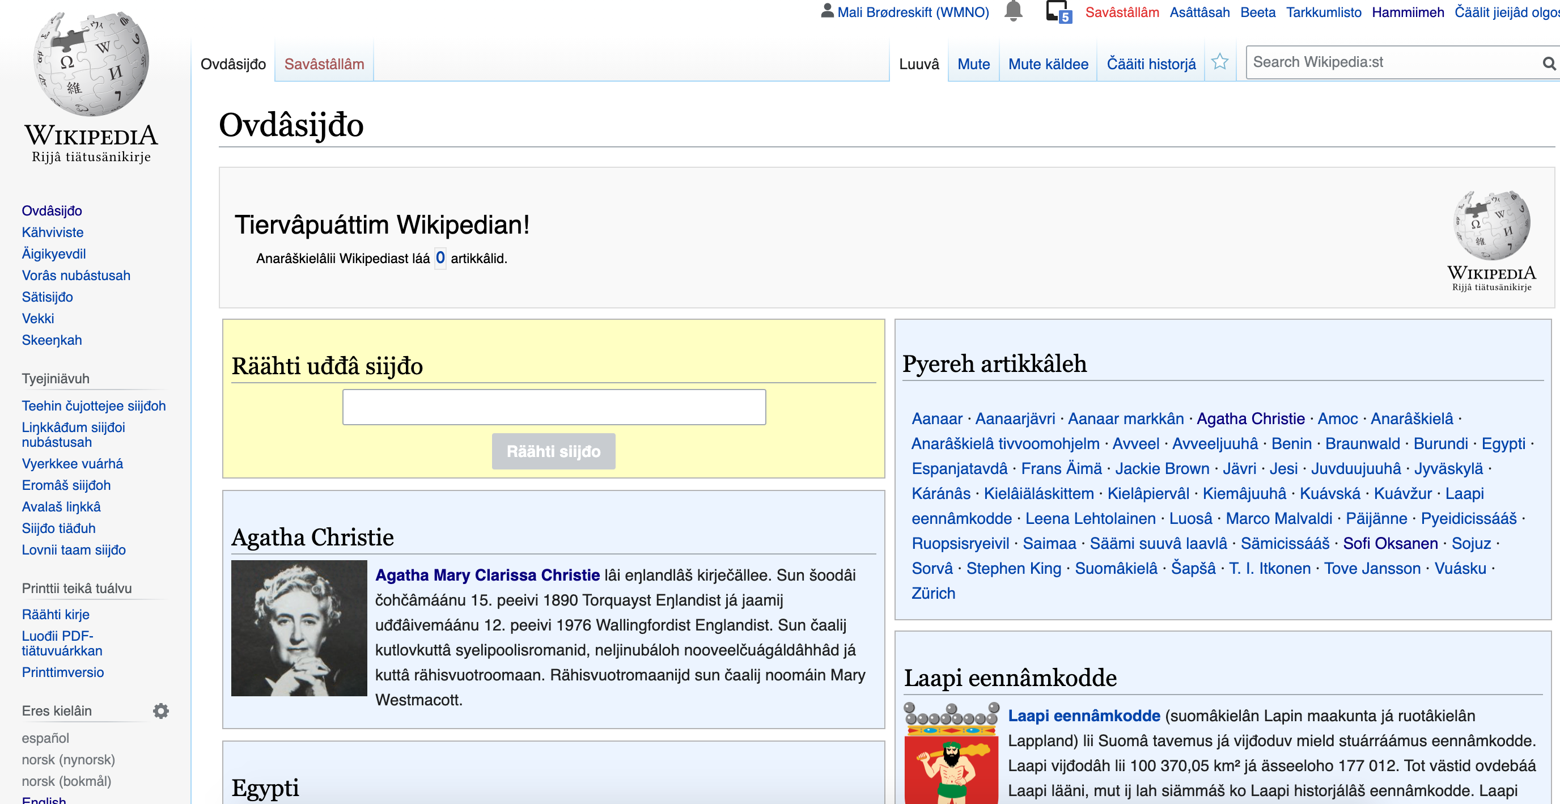The width and height of the screenshot is (1560, 804).
Task: Open the article count 0 link
Action: (x=440, y=258)
